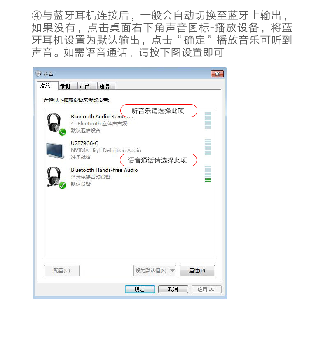Click the Bluetooth Audio Renderer level meter
This screenshot has height=346, width=309.
pyautogui.click(x=208, y=120)
